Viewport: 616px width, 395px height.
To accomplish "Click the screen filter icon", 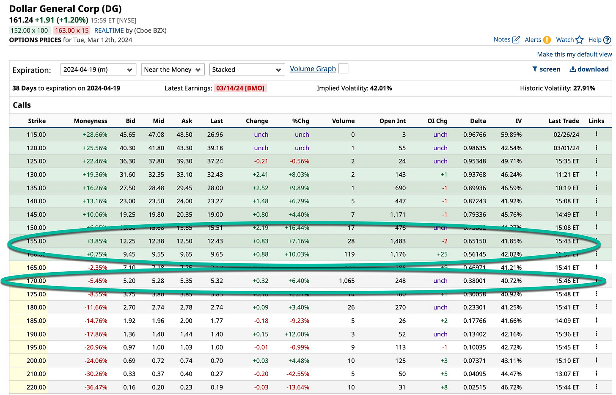I will 535,69.
